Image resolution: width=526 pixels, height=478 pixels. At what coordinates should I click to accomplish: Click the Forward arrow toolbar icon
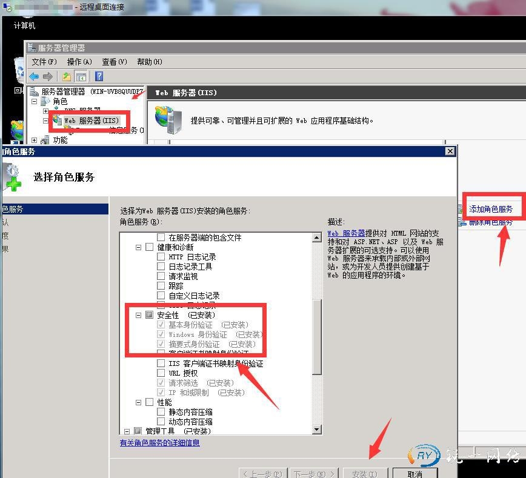pyautogui.click(x=48, y=76)
